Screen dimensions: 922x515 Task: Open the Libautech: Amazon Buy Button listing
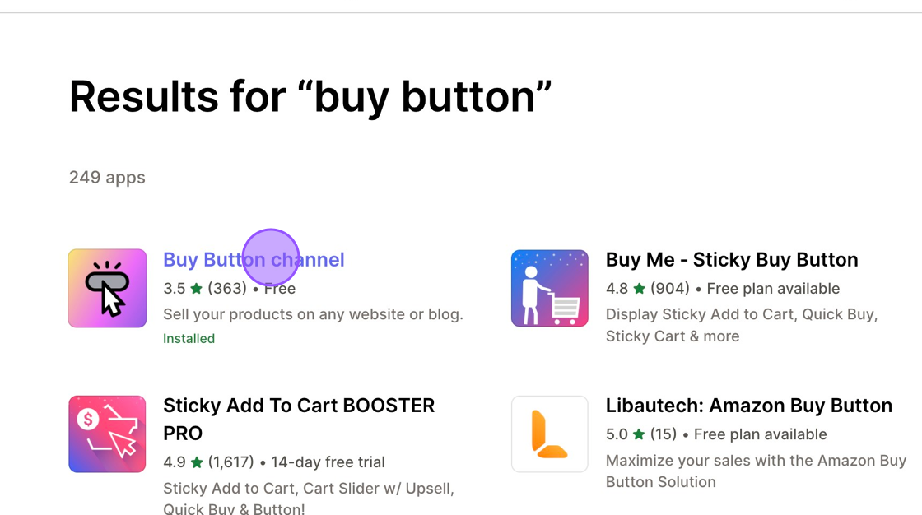click(748, 406)
